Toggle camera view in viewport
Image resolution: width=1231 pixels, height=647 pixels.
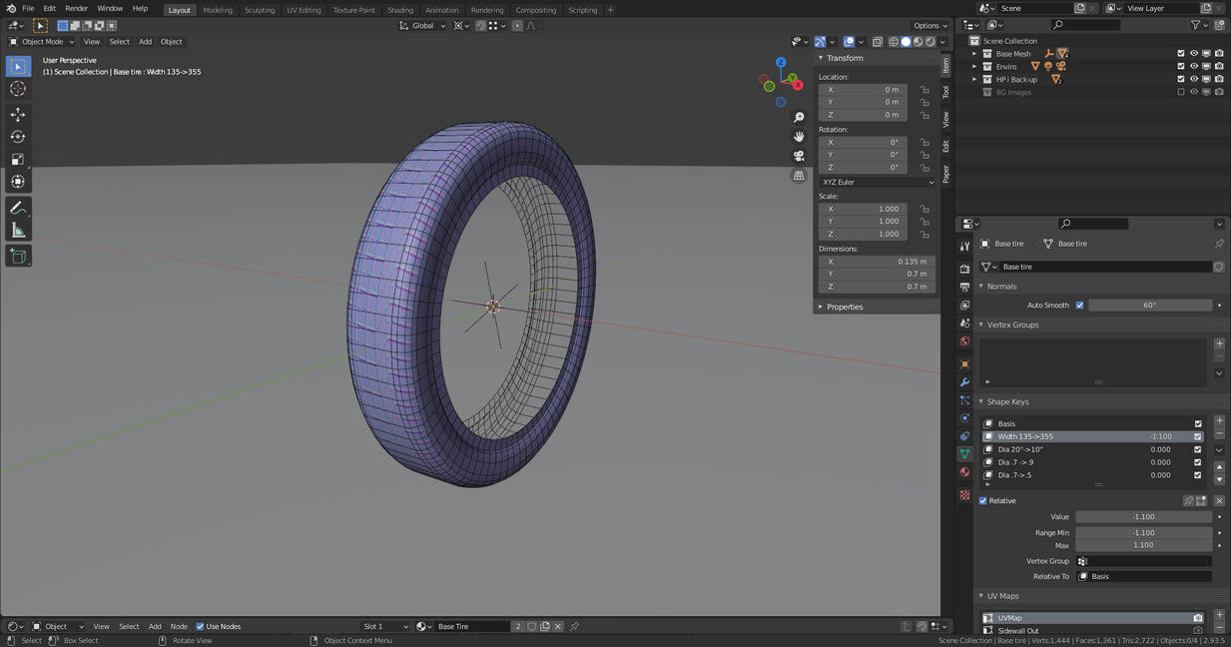(x=799, y=156)
